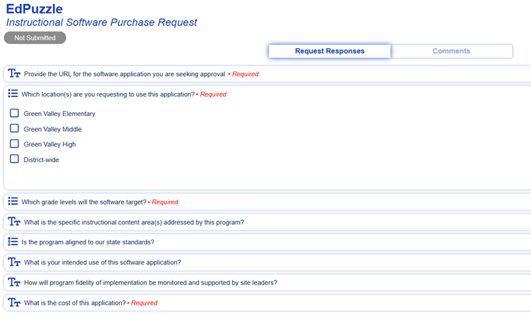The image size is (531, 315).
Task: Click the 'Green Valley High' label text
Action: click(50, 145)
